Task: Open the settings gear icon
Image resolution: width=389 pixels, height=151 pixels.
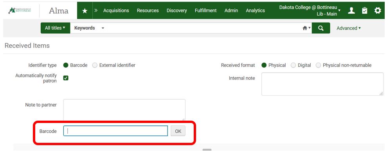Action: pos(378,11)
